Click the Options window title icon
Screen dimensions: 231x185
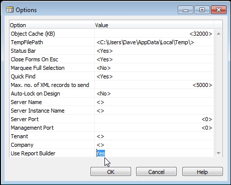tap(10, 10)
